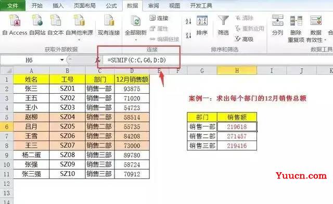
Task: Click the cell with value 93875
Action: pos(132,89)
